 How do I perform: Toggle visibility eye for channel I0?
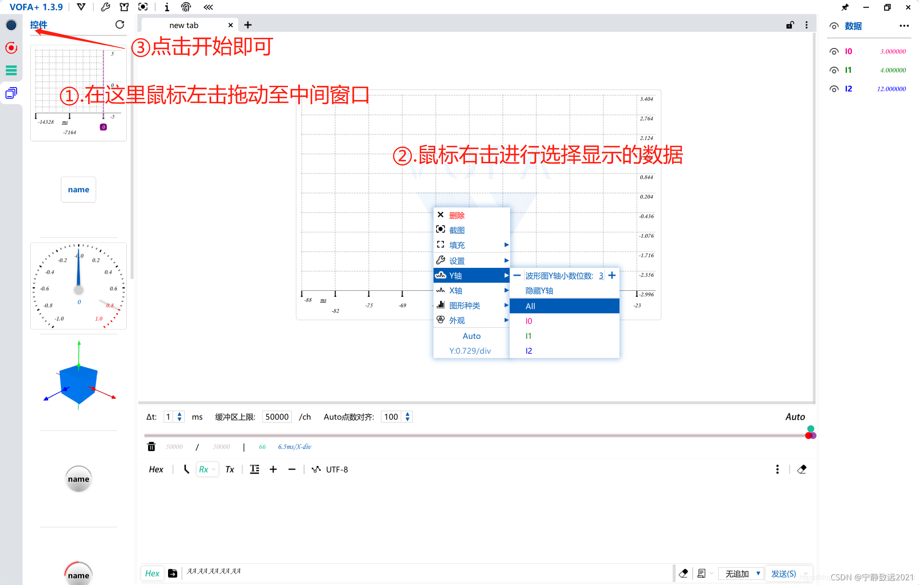pos(834,51)
